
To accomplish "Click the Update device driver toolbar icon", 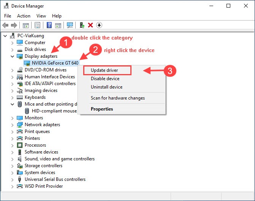I will tap(82, 25).
